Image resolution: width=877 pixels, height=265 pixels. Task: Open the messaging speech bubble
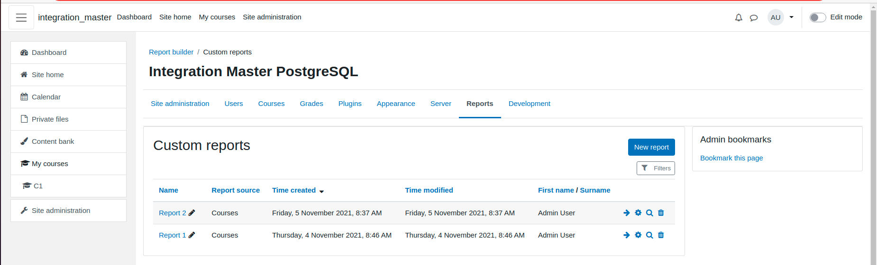754,18
